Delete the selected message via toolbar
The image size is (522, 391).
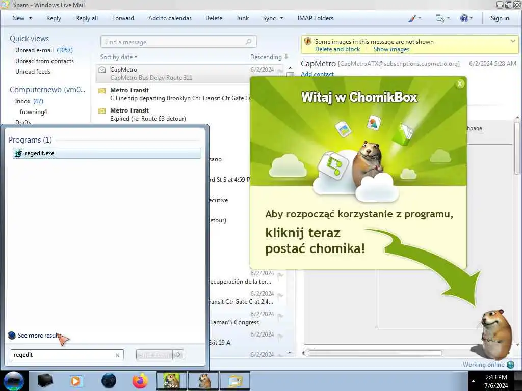[214, 18]
